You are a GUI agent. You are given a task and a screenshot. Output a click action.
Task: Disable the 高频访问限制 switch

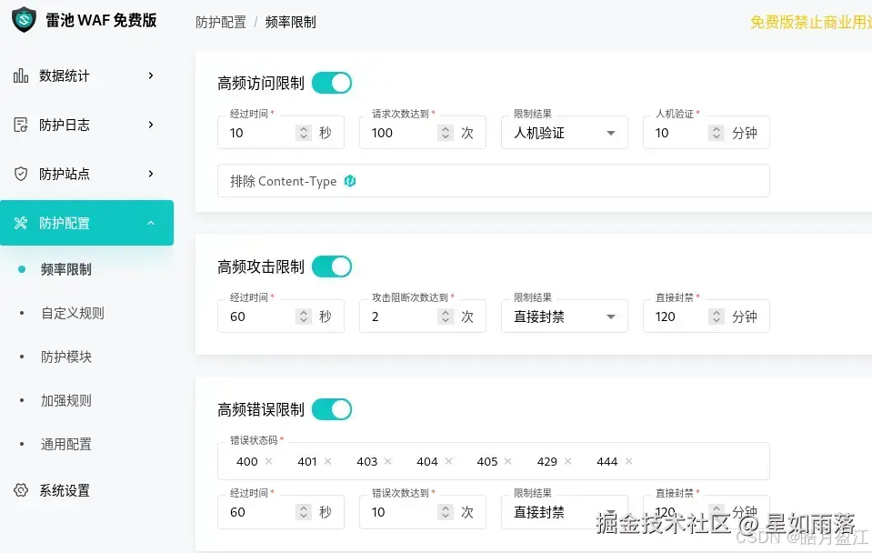[332, 82]
